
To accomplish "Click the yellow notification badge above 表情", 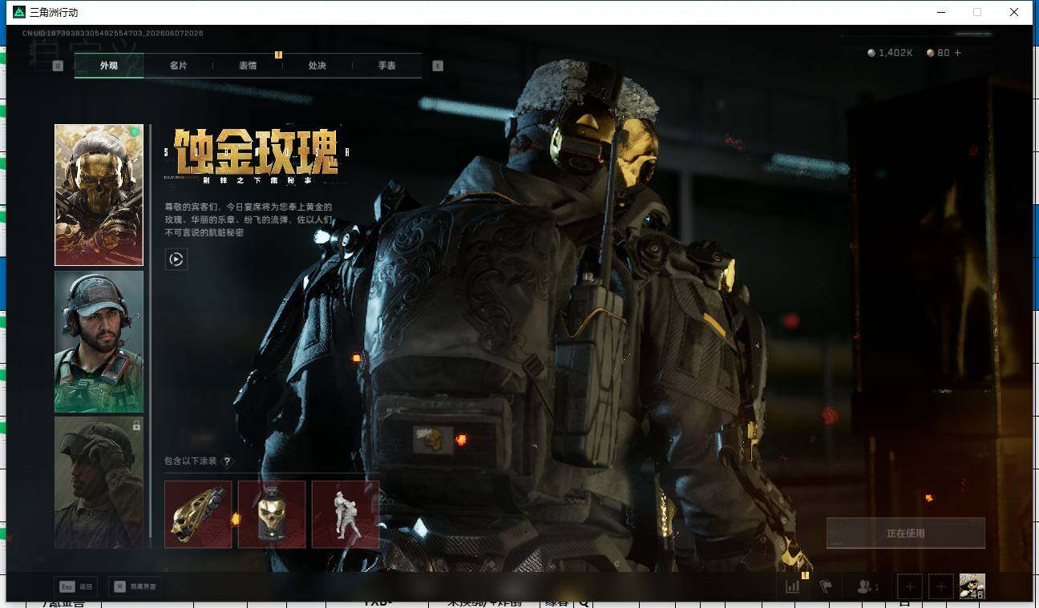I will tap(278, 54).
